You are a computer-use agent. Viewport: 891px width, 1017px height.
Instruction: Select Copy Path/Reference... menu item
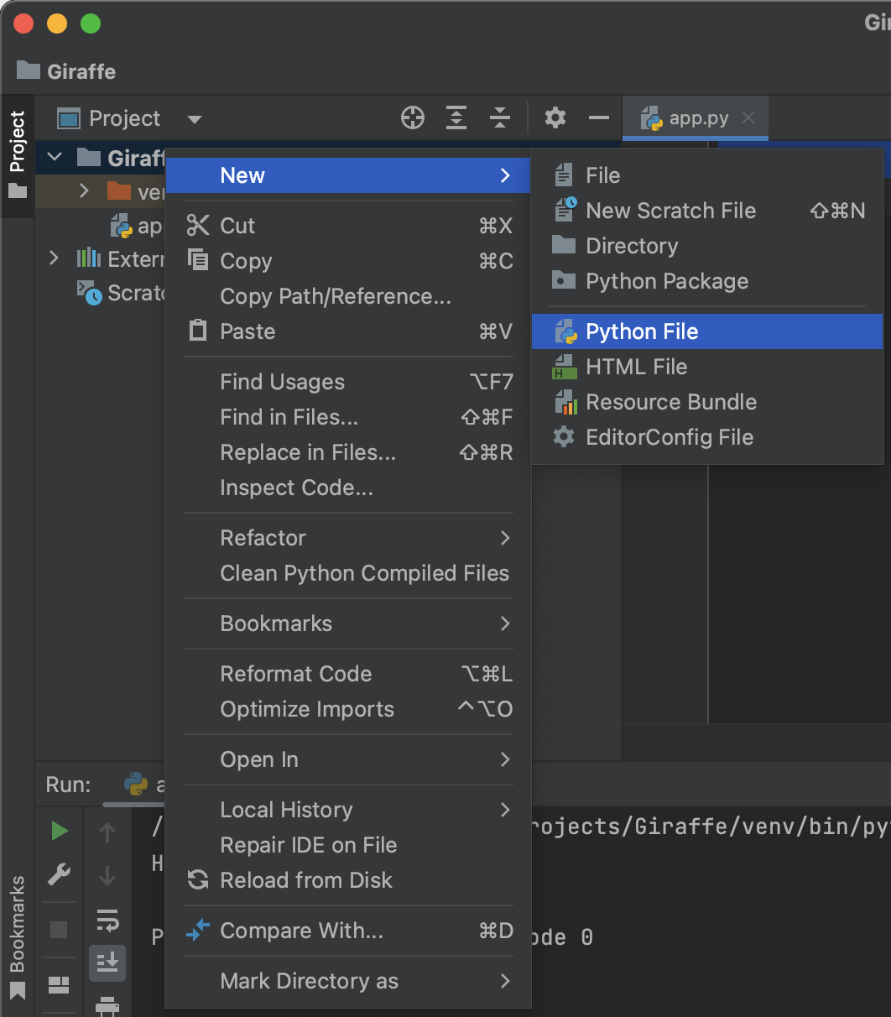click(348, 296)
